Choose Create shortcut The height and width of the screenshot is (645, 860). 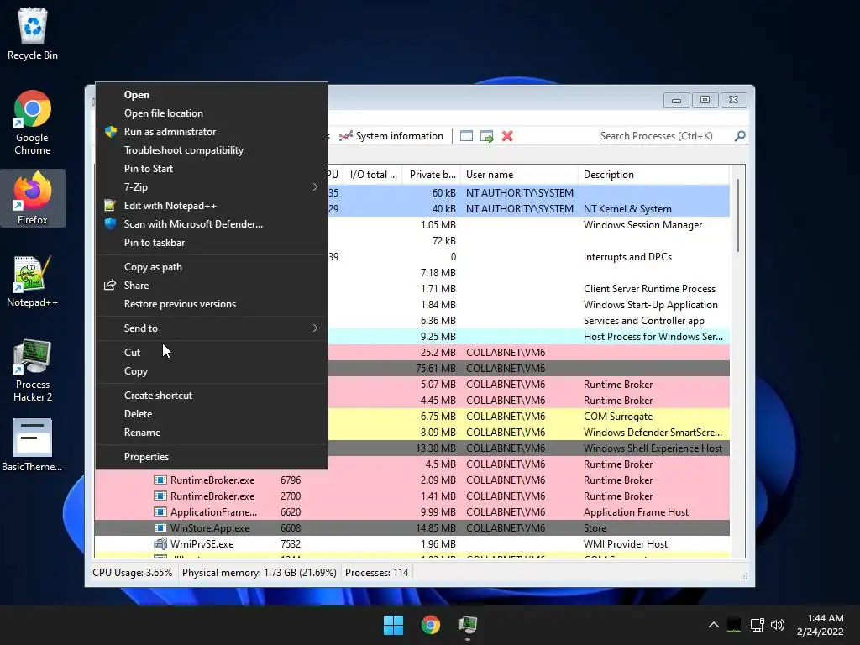tap(212, 395)
